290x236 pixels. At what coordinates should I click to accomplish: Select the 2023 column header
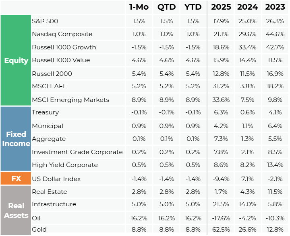275,7
